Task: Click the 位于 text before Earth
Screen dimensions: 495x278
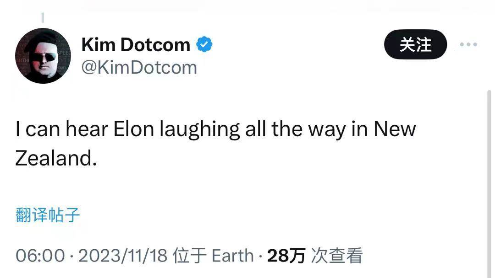Action: click(x=190, y=255)
